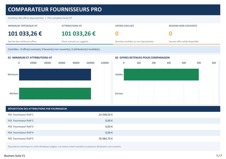Click the 0,00 € amount for F03
This screenshot has width=226, height=159.
click(109, 127)
